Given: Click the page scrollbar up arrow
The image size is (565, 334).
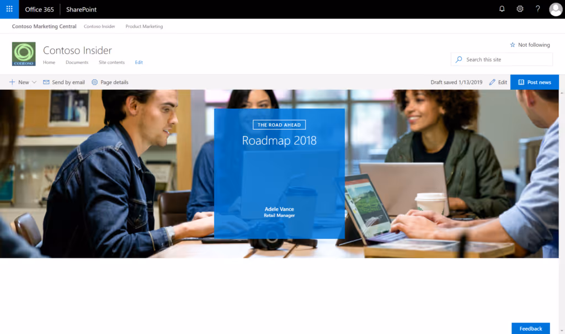Looking at the screenshot, I should (562, 92).
